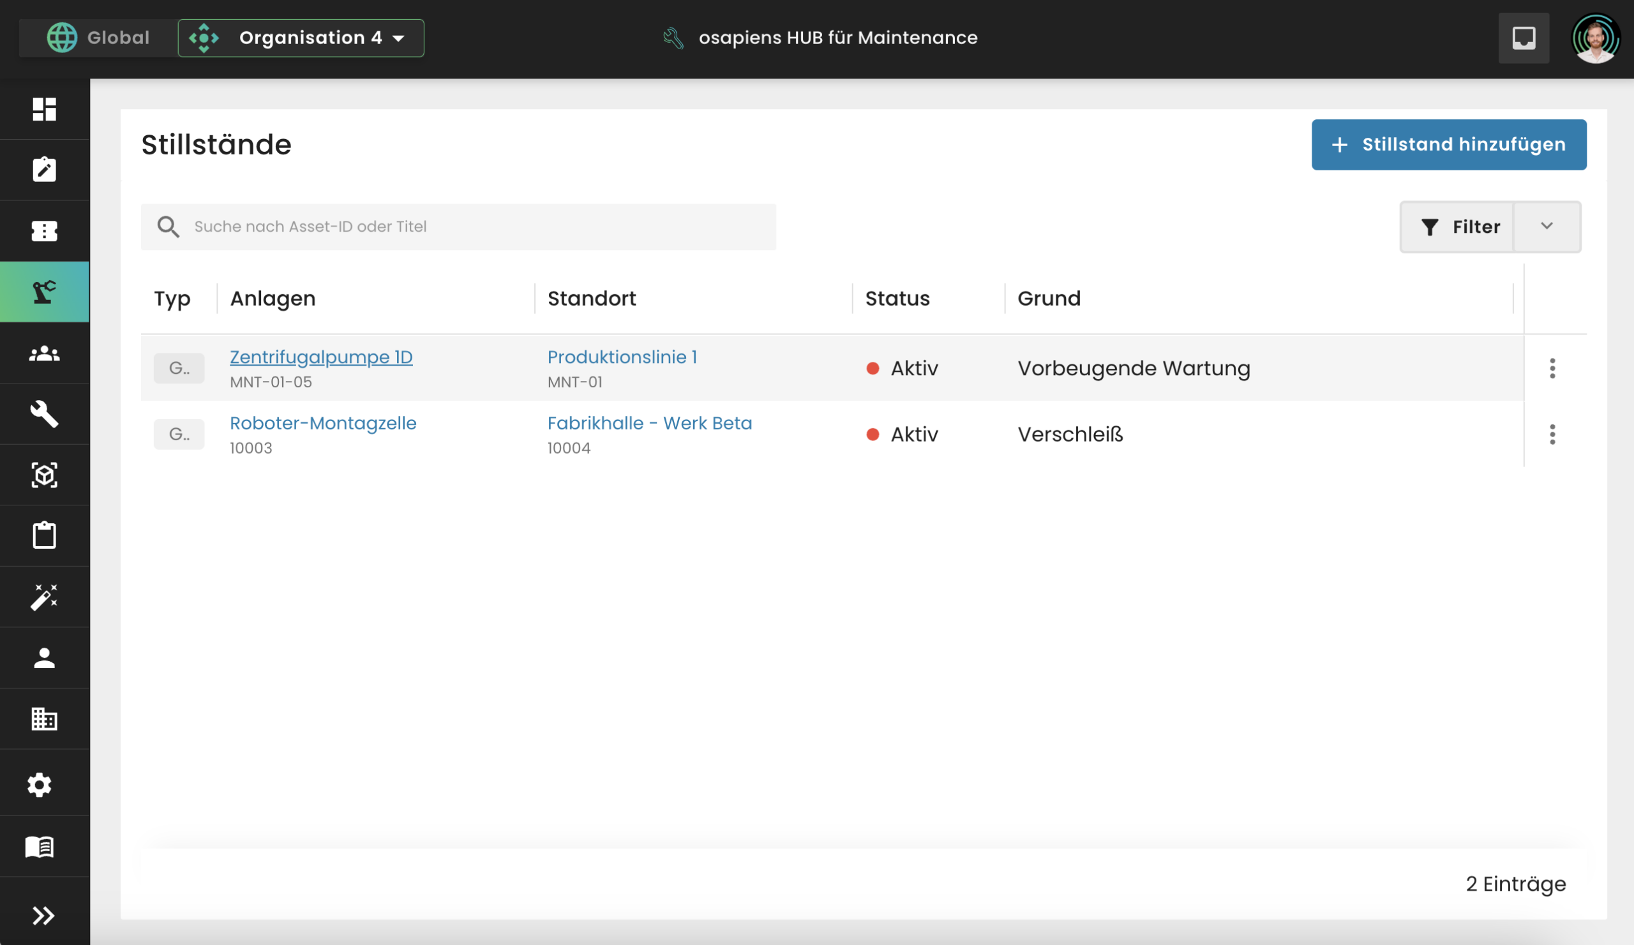Image resolution: width=1634 pixels, height=945 pixels.
Task: Focus the Asset-ID search field
Action: click(480, 227)
